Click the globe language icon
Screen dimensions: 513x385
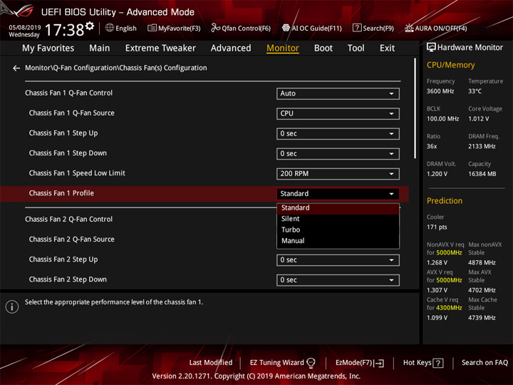(110, 28)
